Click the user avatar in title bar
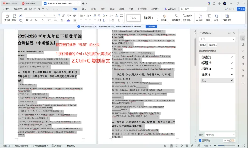 click(x=225, y=3)
